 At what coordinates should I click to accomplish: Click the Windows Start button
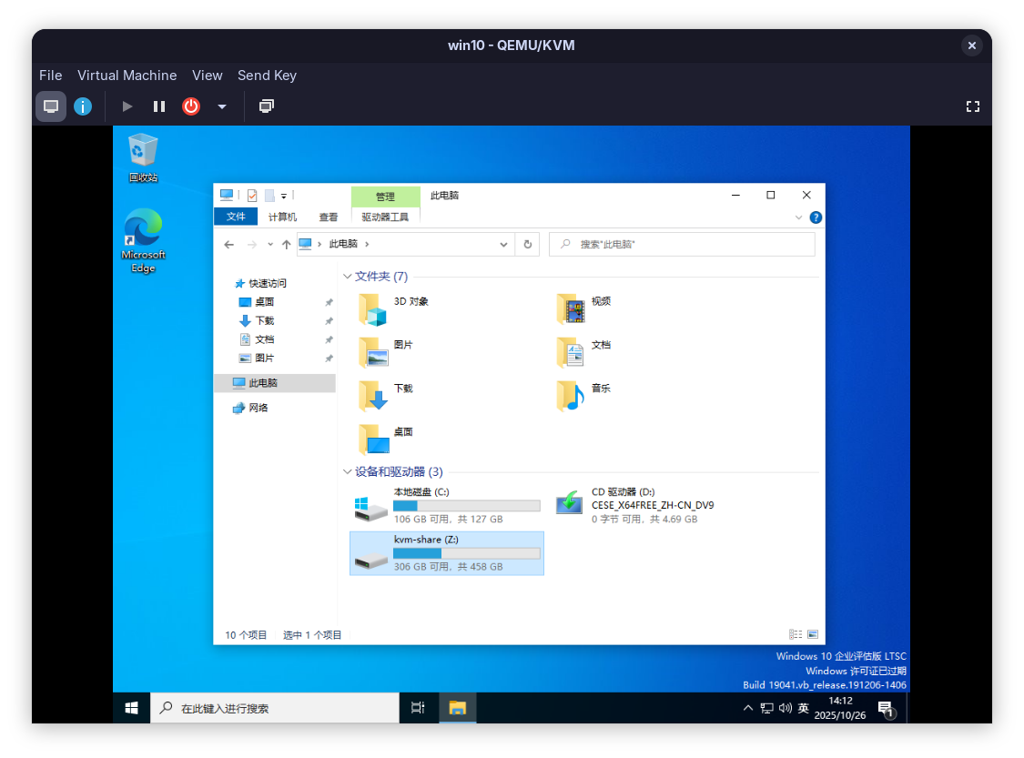click(x=131, y=708)
